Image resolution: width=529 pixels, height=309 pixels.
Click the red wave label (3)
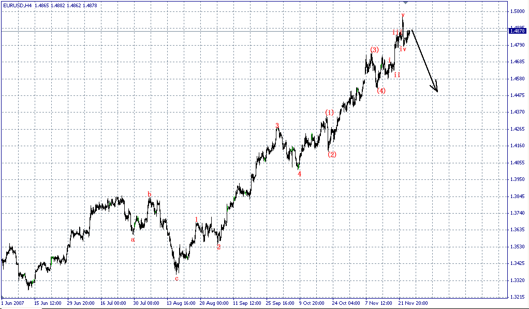coord(374,49)
